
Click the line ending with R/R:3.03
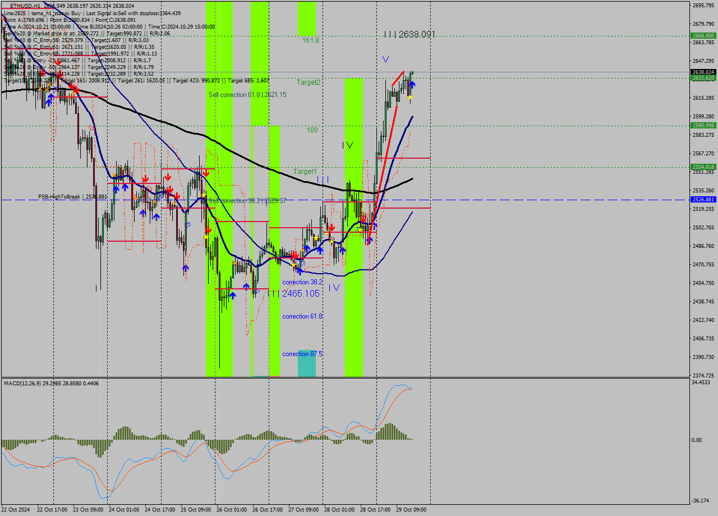click(x=76, y=40)
